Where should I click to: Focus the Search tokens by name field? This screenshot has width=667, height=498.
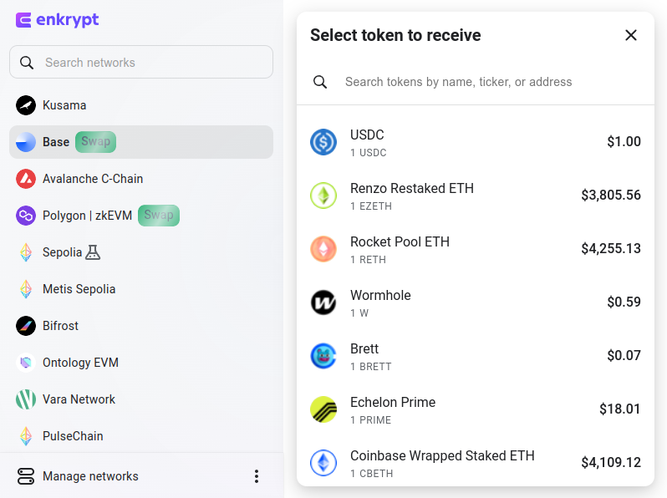(476, 82)
